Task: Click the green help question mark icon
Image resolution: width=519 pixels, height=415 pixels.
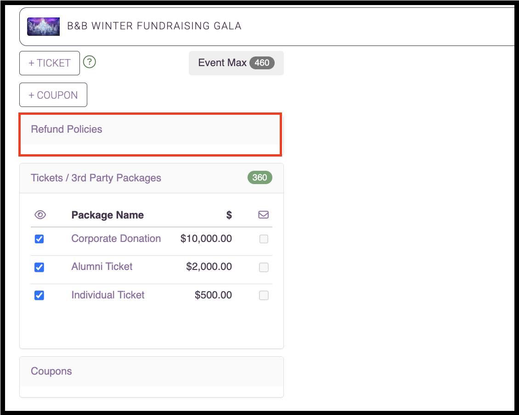Action: click(x=90, y=62)
